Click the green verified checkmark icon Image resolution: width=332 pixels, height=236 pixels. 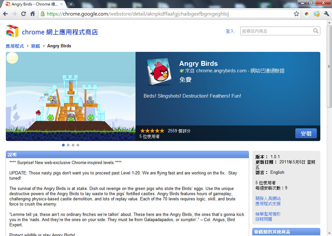pos(182,71)
